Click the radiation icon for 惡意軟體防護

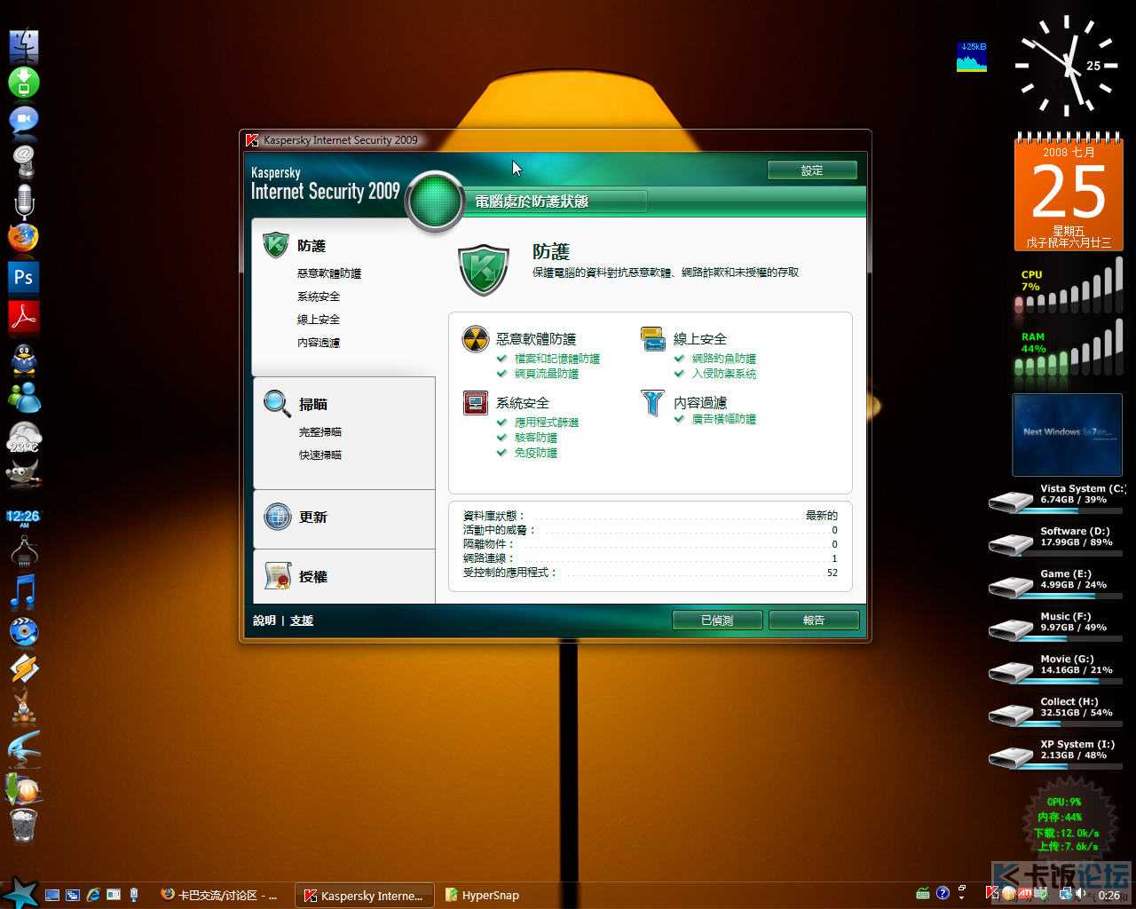pyautogui.click(x=476, y=339)
